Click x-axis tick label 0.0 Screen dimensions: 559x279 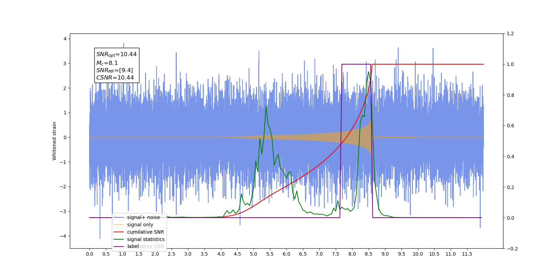[89, 254]
